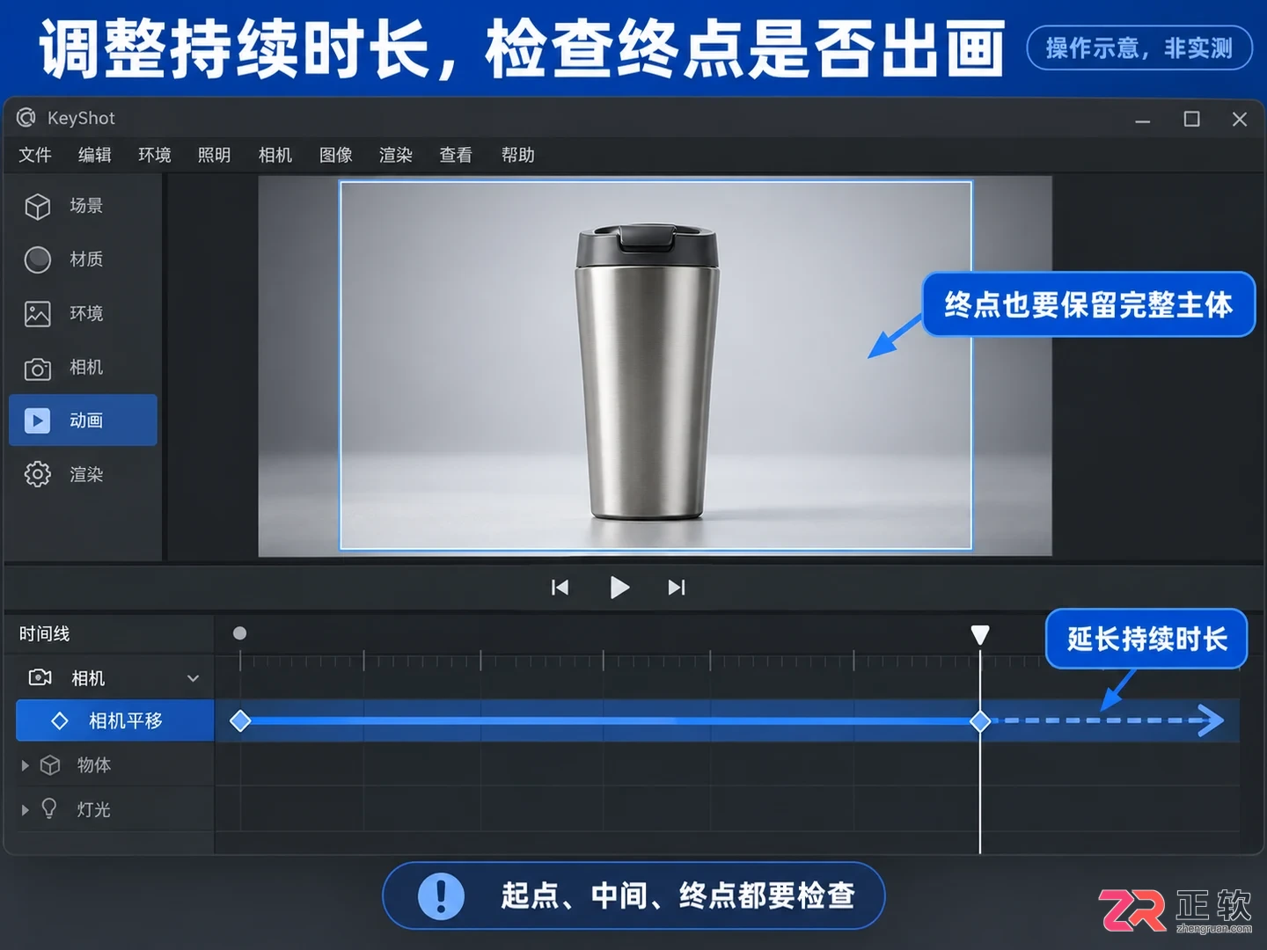
Task: Click the 相机 camera icon in sidebar
Action: click(38, 369)
